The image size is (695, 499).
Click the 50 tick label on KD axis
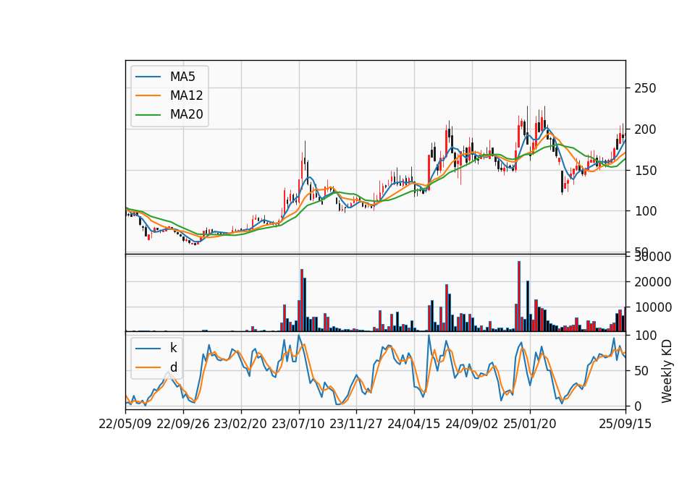point(641,371)
